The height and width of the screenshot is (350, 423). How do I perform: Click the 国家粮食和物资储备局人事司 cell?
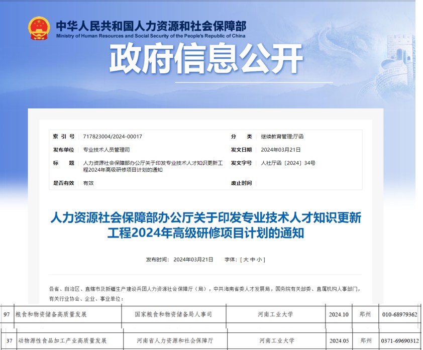click(174, 314)
